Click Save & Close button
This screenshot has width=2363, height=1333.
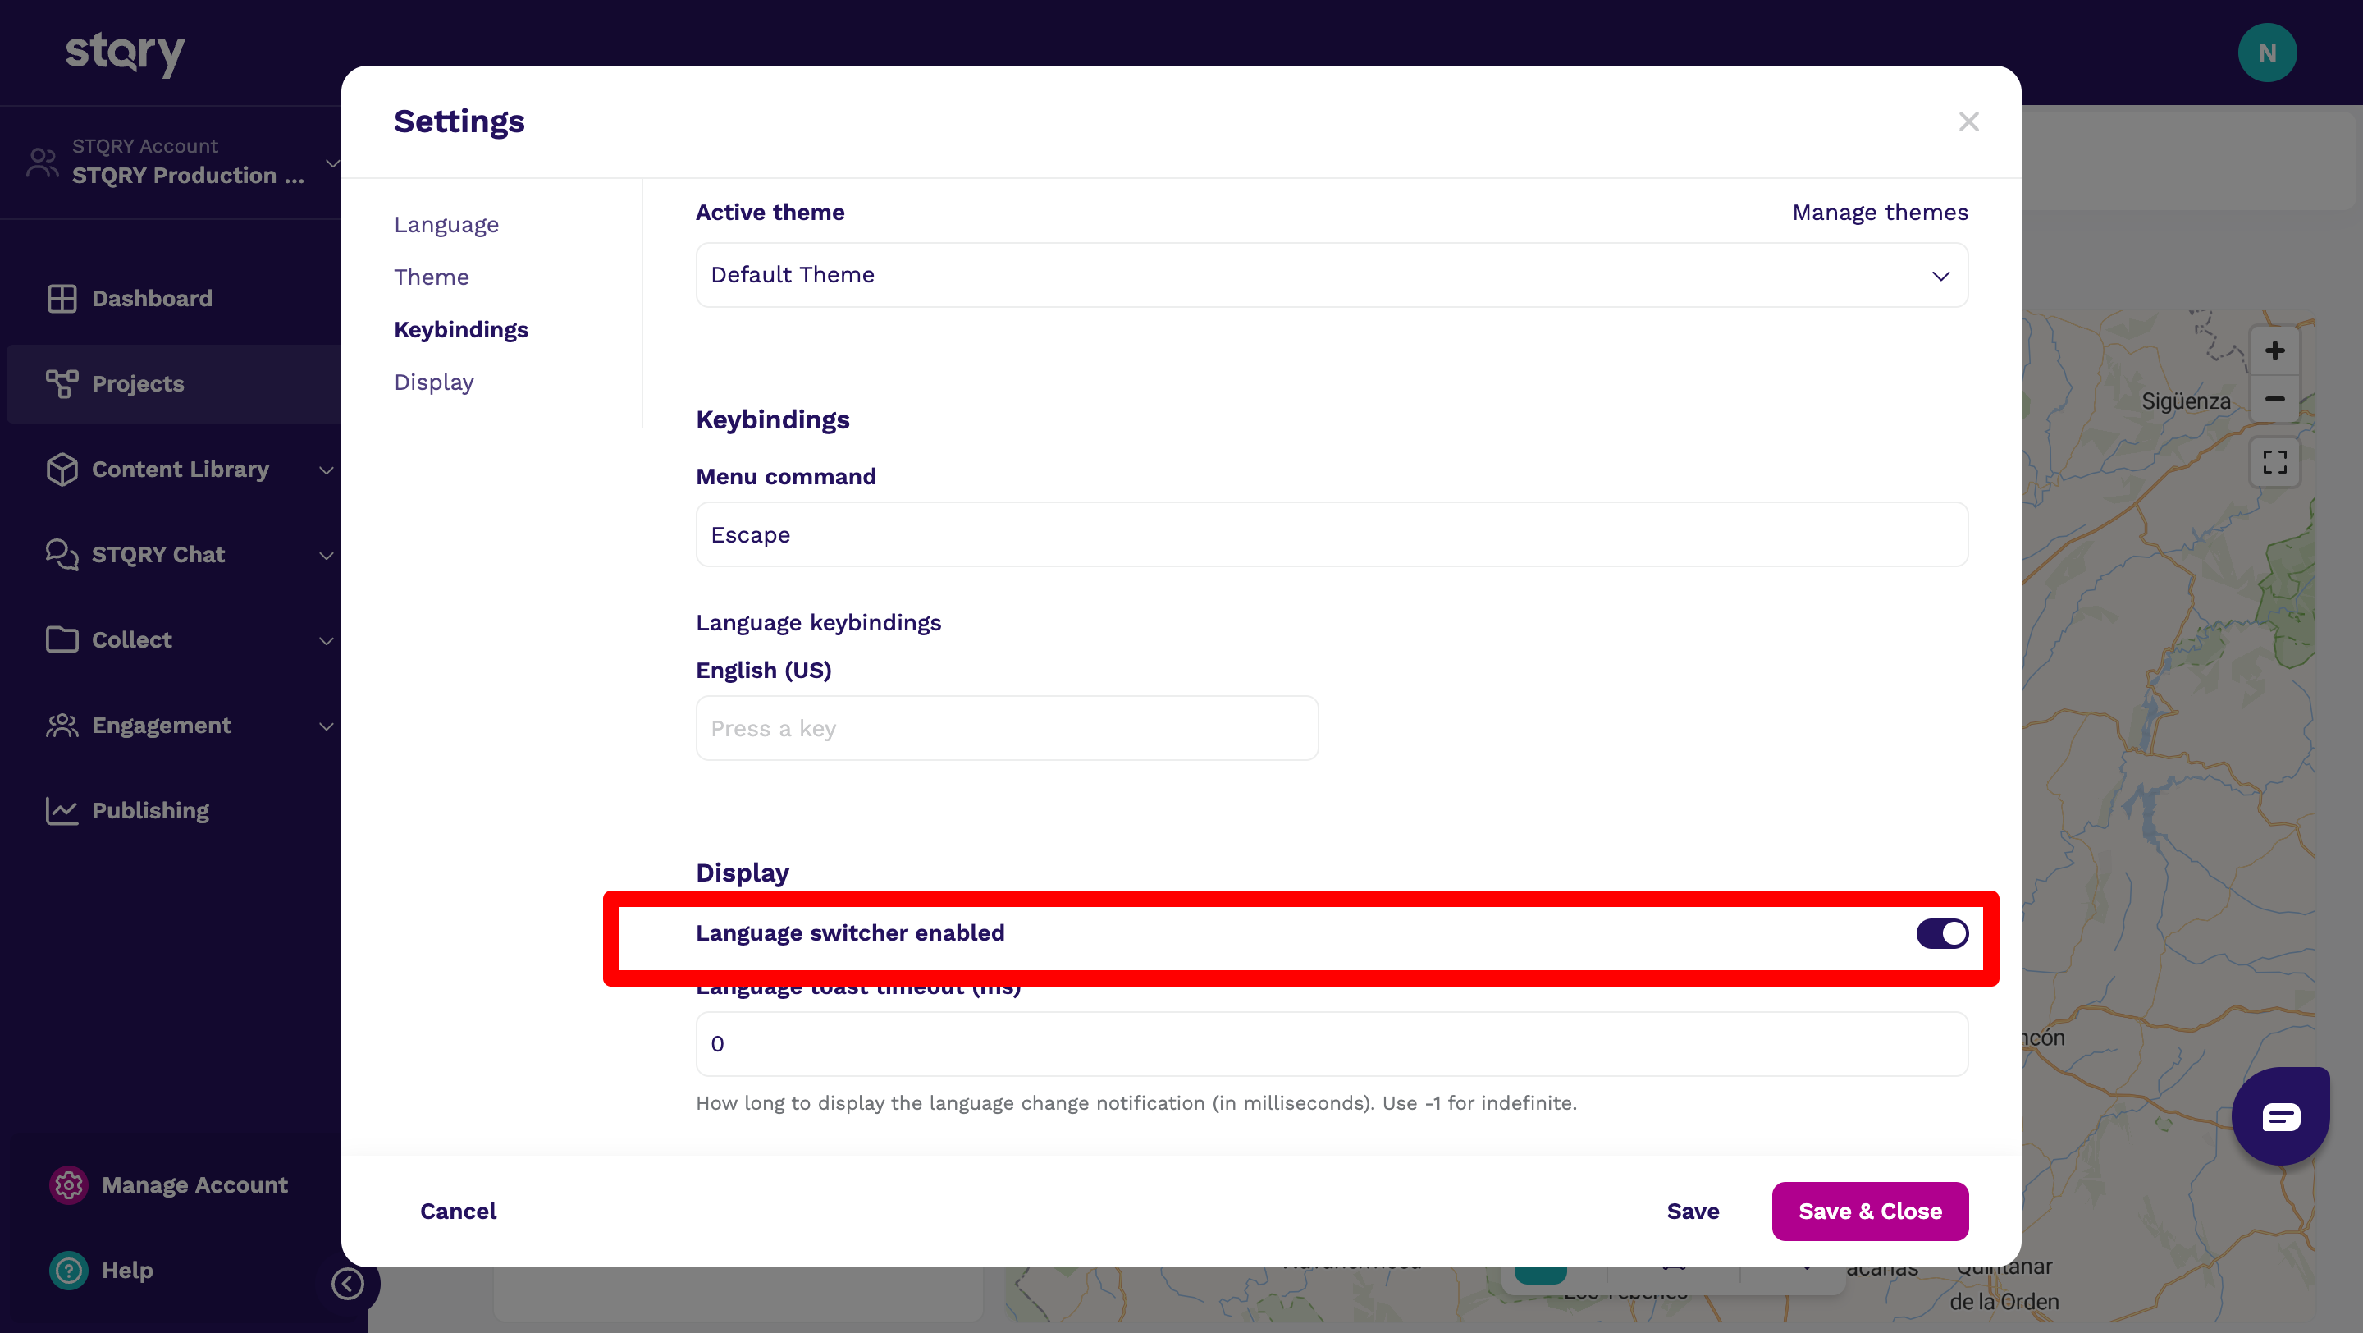[1870, 1211]
